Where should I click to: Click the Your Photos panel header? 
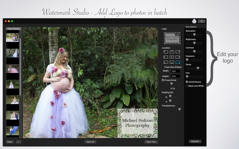coord(13,29)
